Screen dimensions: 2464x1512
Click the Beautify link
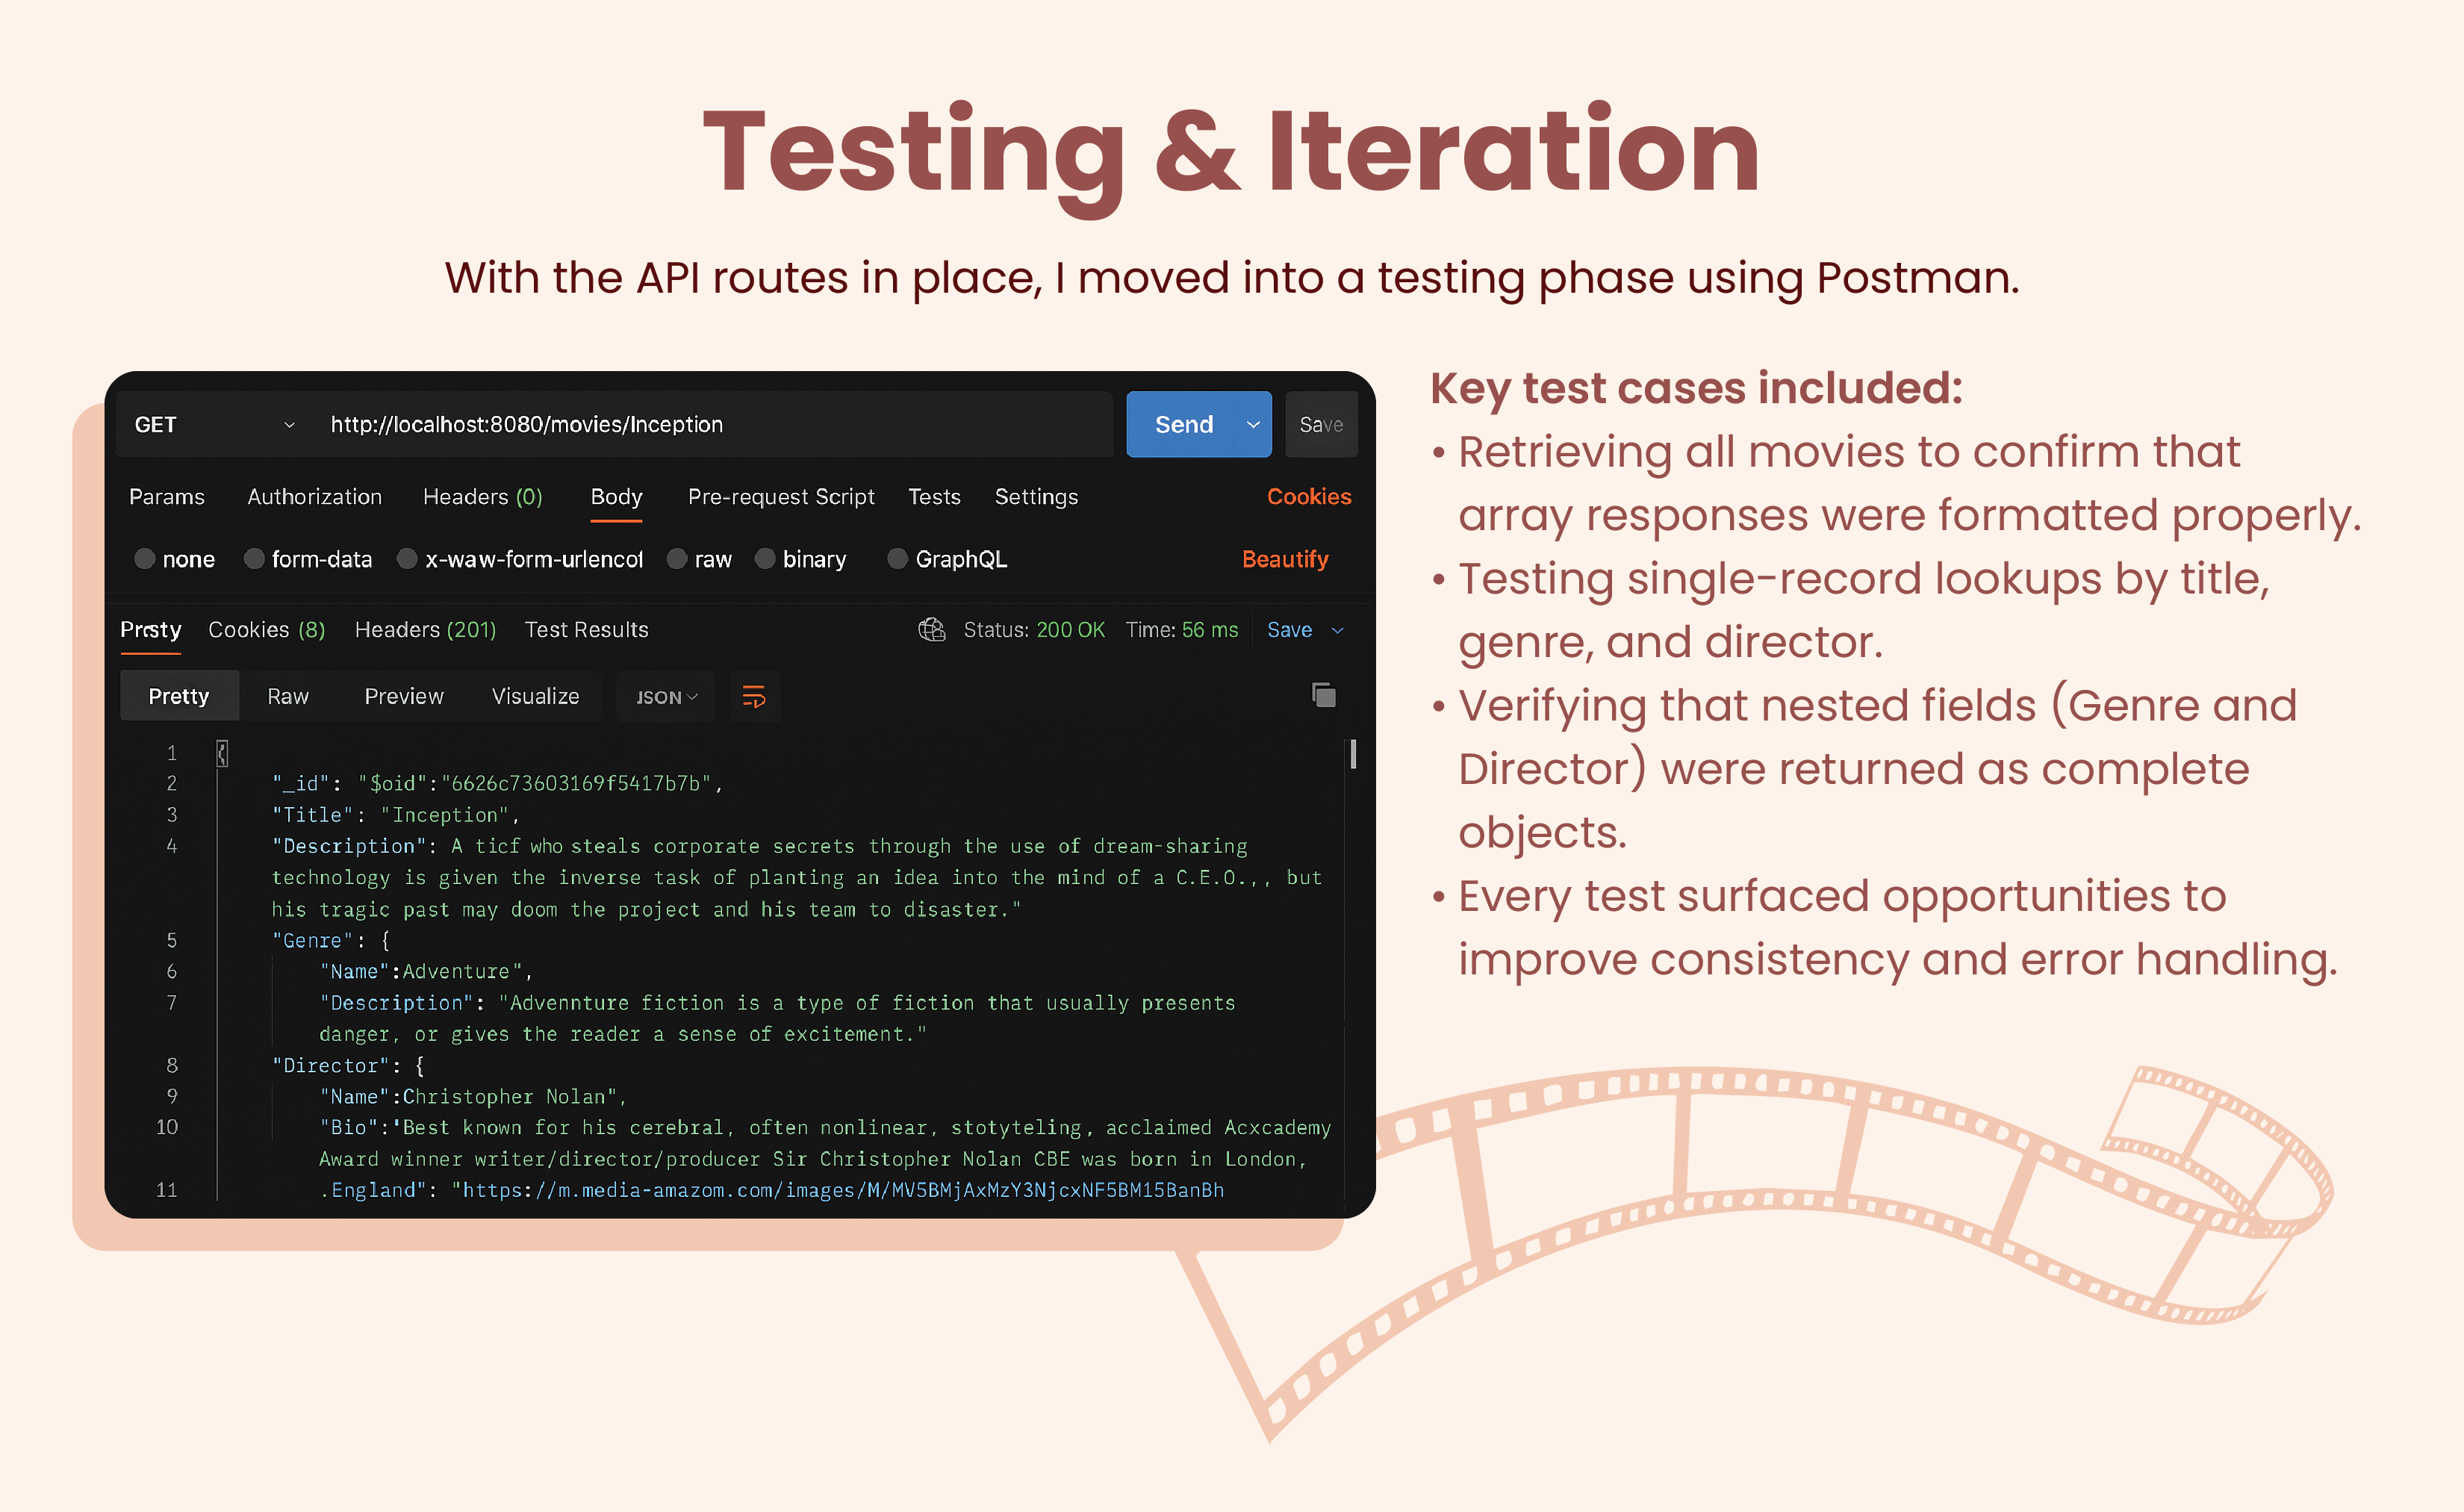tap(1285, 559)
